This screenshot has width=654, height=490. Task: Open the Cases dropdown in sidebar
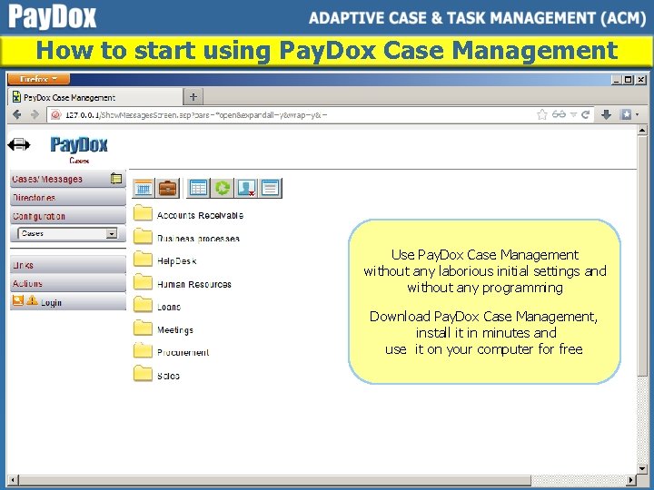click(67, 234)
